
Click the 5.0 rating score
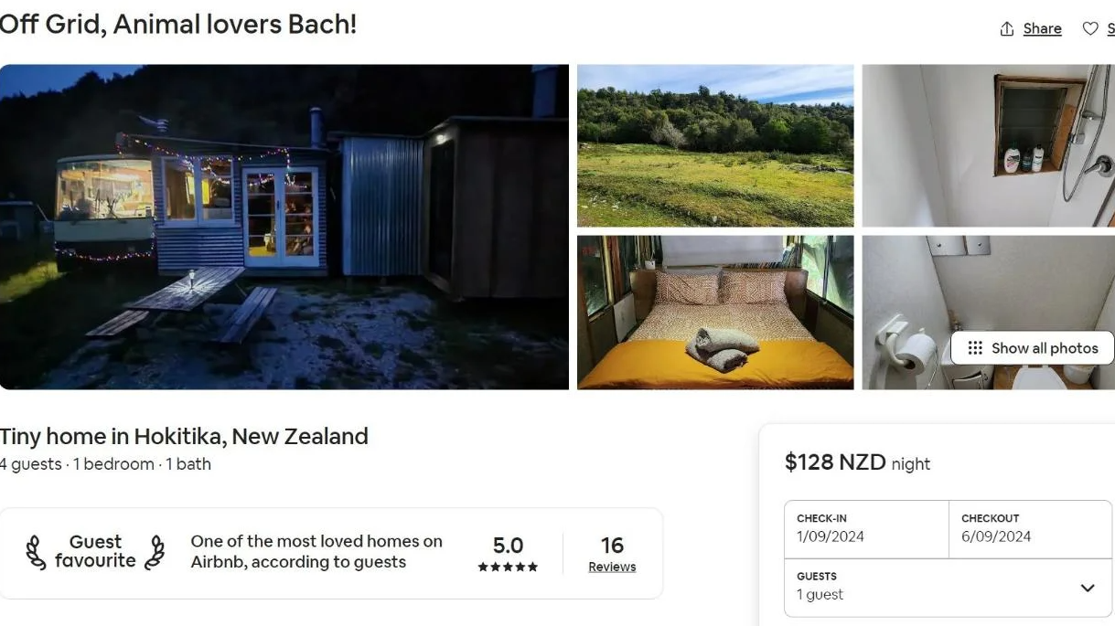(508, 546)
